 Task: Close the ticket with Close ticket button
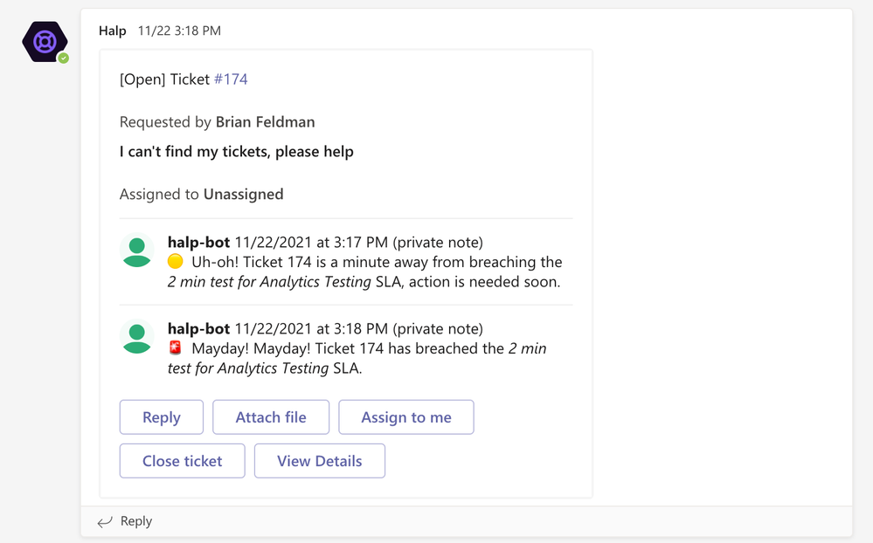tap(182, 461)
